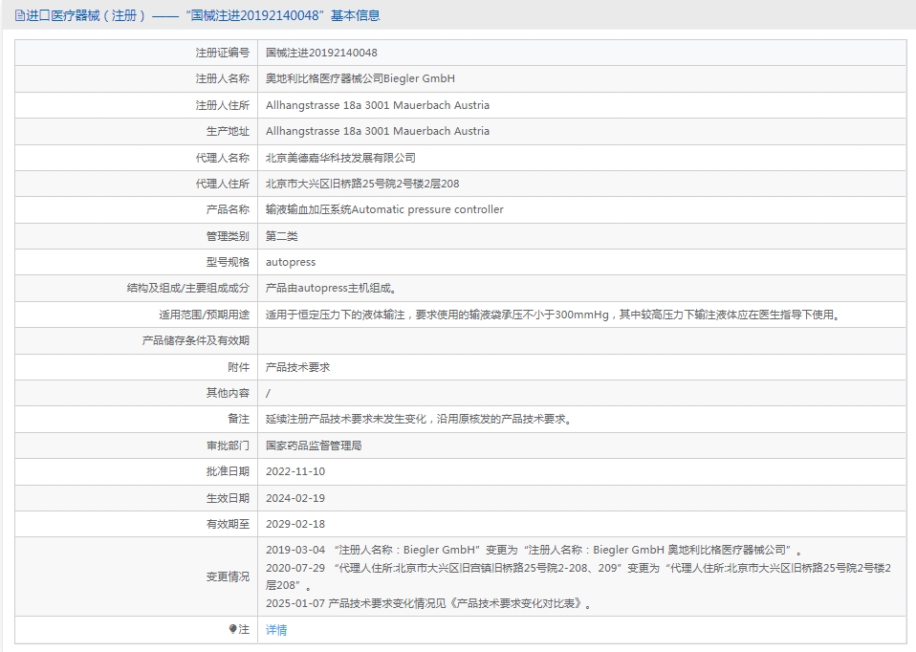This screenshot has width=916, height=652.
Task: Select the expiry date 2029-02-18
Action: tap(295, 524)
